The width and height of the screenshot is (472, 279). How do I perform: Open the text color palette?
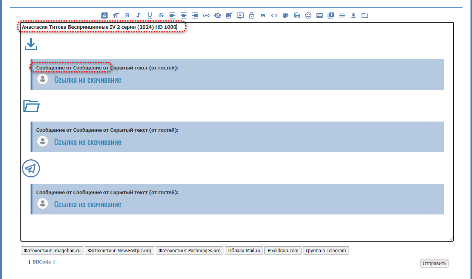(x=286, y=15)
